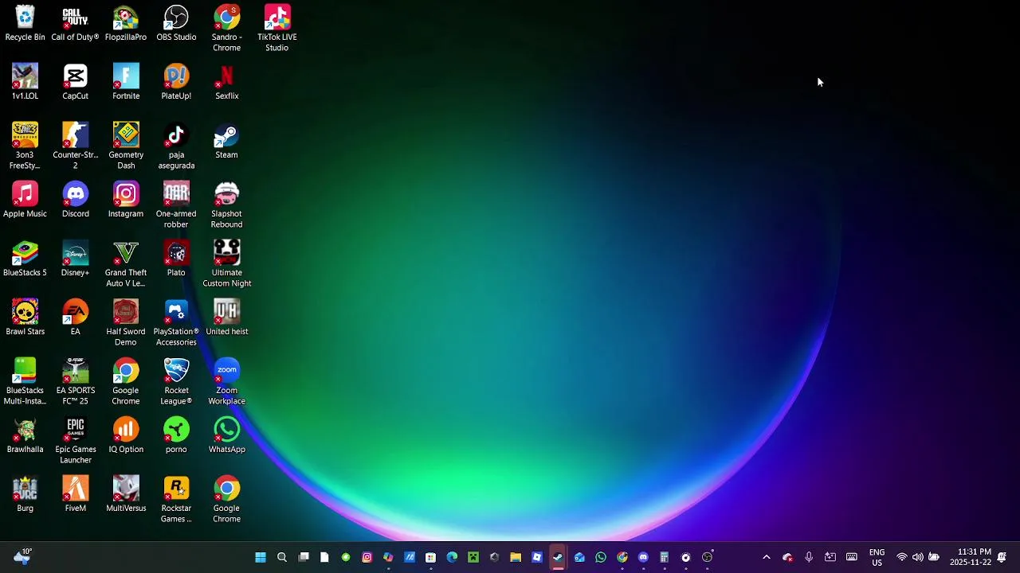Viewport: 1020px width, 573px height.
Task: Select the Steam shortcut on the desktop
Action: click(226, 142)
